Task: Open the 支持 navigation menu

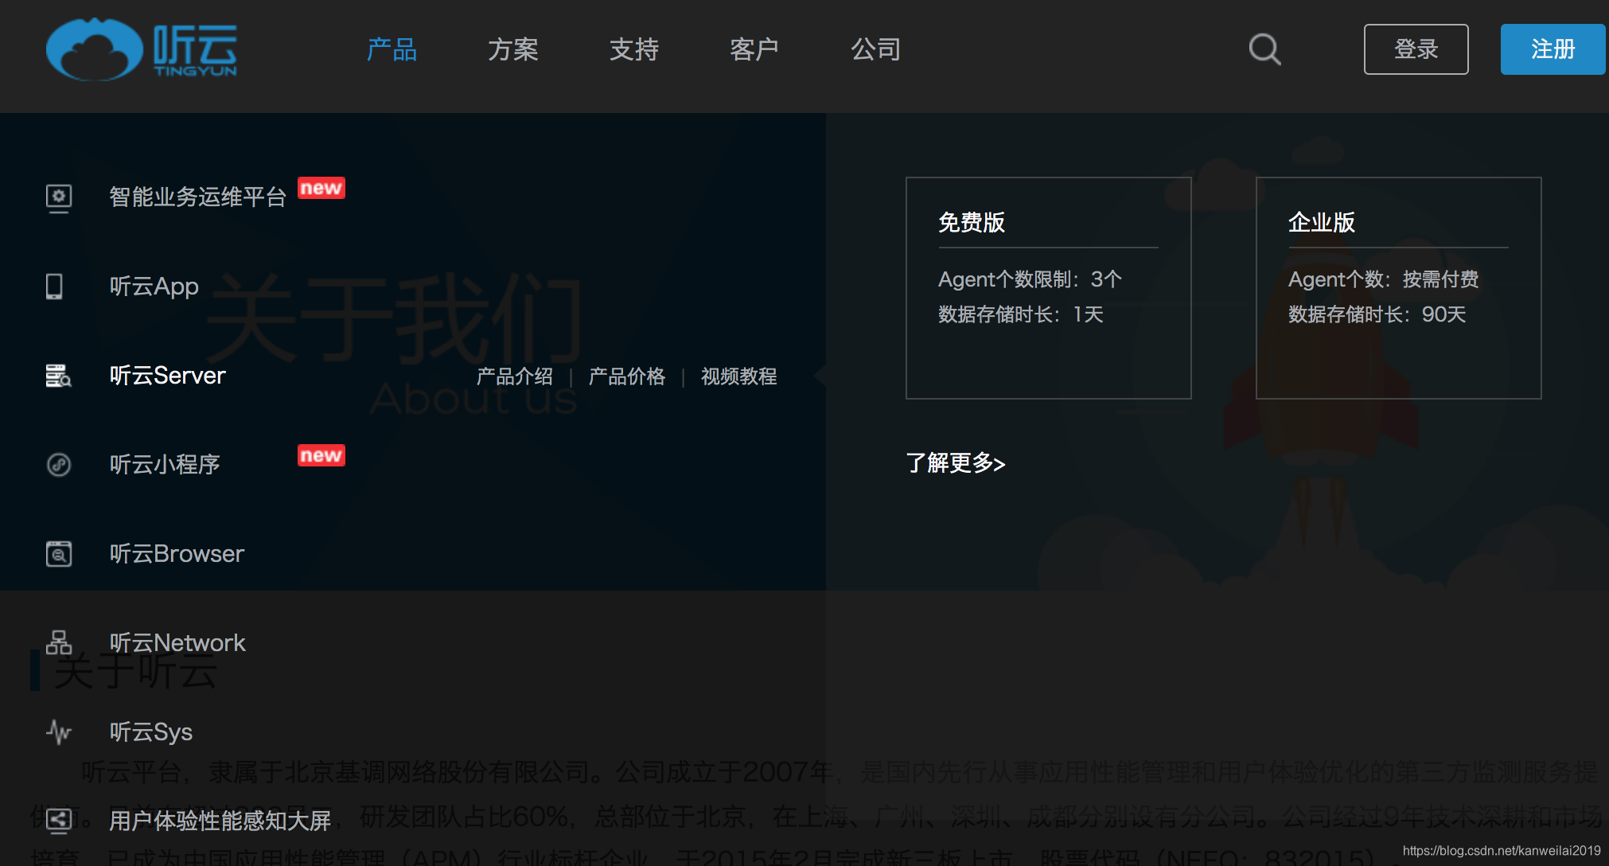Action: pos(633,49)
